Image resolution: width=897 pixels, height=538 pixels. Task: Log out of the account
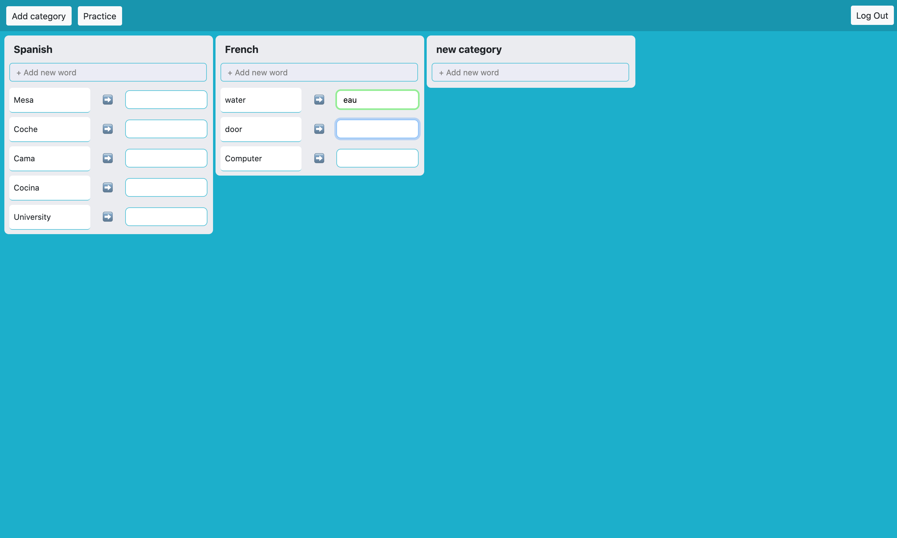(872, 16)
